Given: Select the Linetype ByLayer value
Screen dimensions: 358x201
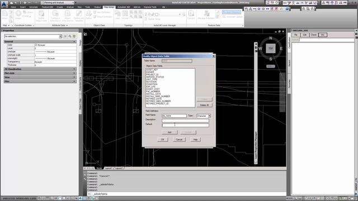Looking at the screenshot, I should pyautogui.click(x=55, y=52).
